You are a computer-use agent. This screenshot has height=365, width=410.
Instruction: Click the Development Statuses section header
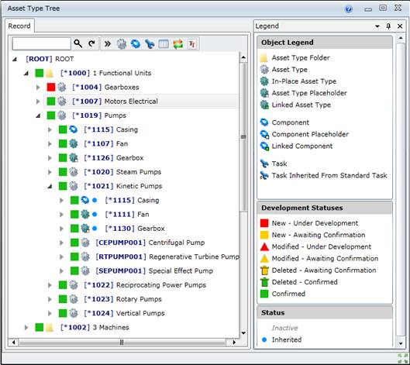pos(325,208)
